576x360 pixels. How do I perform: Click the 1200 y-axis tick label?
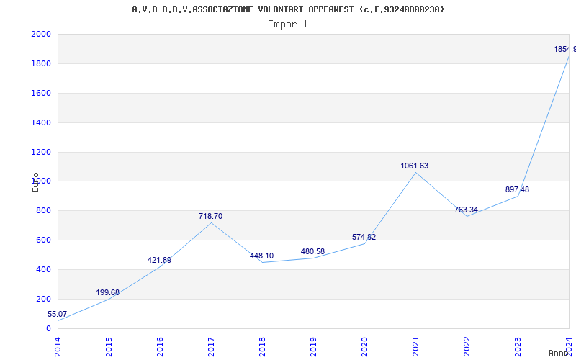(x=41, y=152)
